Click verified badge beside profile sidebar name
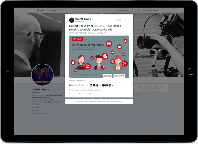 (x=49, y=90)
